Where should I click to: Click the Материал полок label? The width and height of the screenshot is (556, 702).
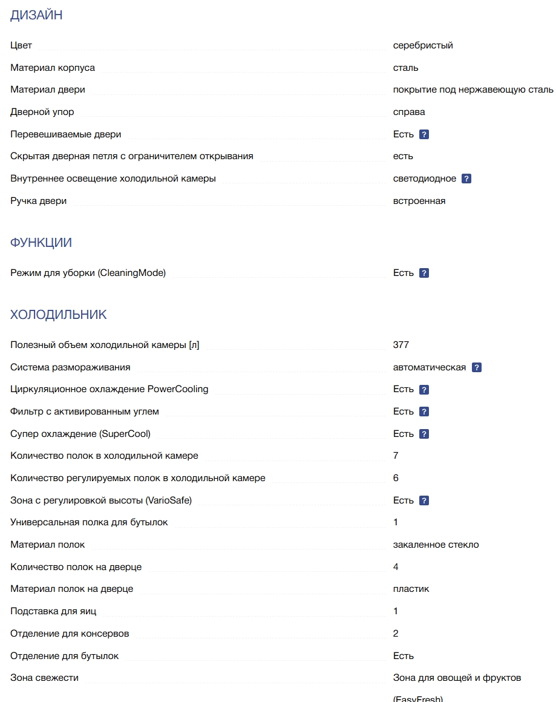47,545
